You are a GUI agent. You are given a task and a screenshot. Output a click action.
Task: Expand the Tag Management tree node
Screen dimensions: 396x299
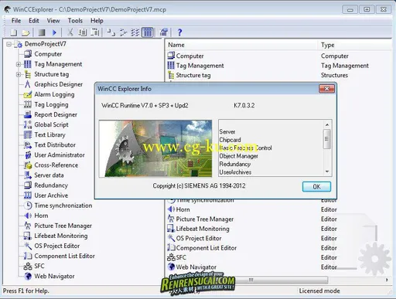click(x=19, y=64)
